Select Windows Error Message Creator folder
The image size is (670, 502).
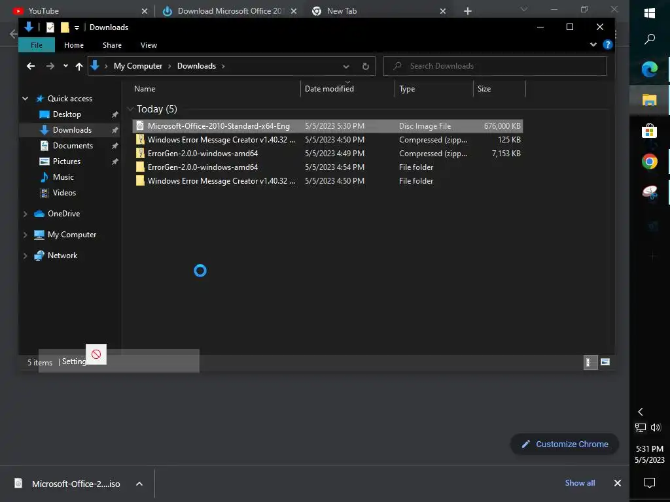point(327,180)
